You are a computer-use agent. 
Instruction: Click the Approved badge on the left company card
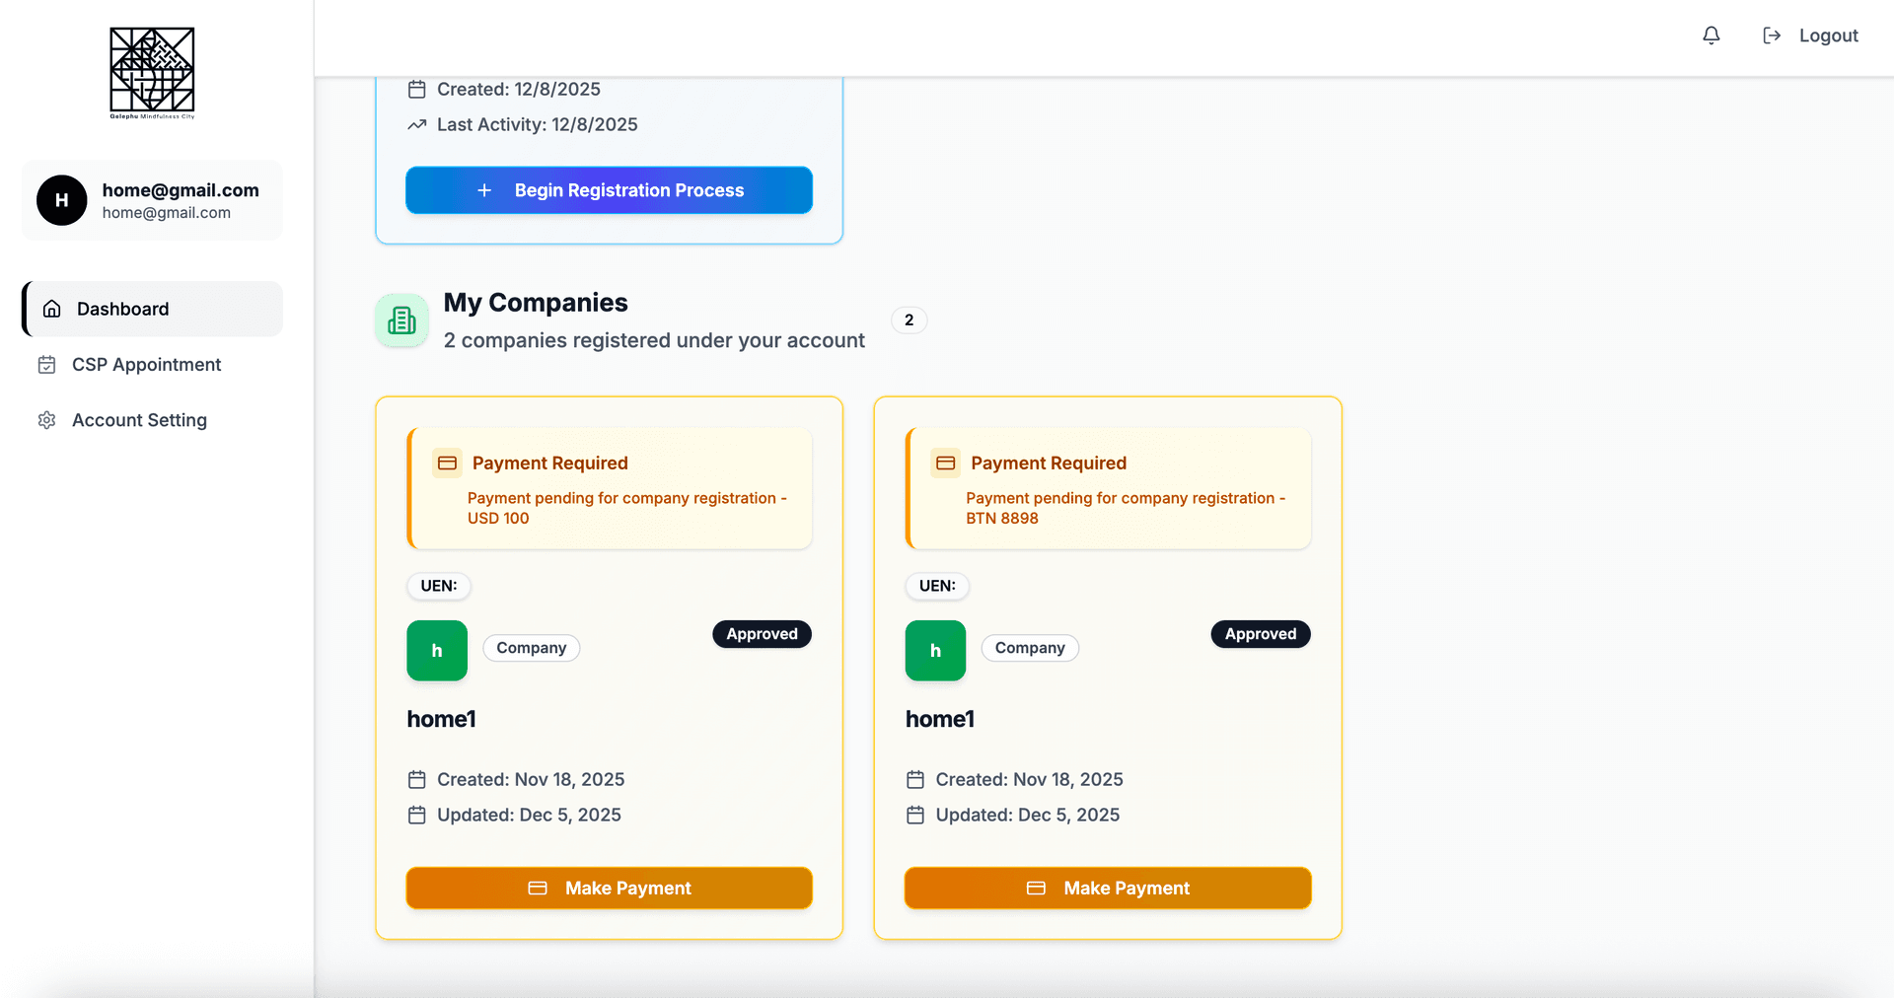(x=762, y=634)
